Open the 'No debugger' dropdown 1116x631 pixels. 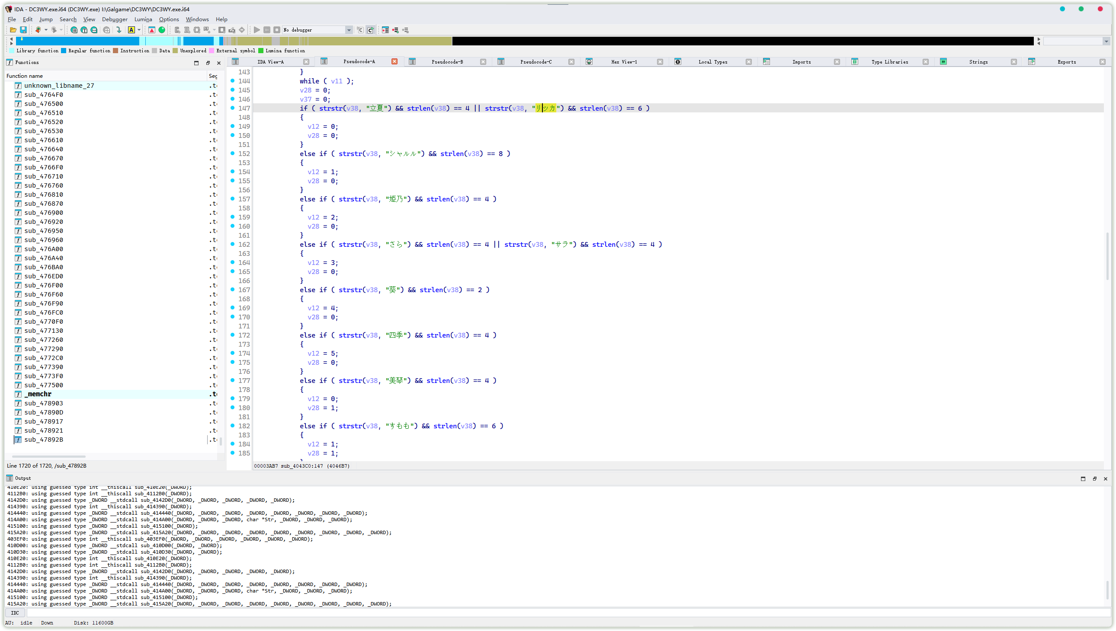349,30
